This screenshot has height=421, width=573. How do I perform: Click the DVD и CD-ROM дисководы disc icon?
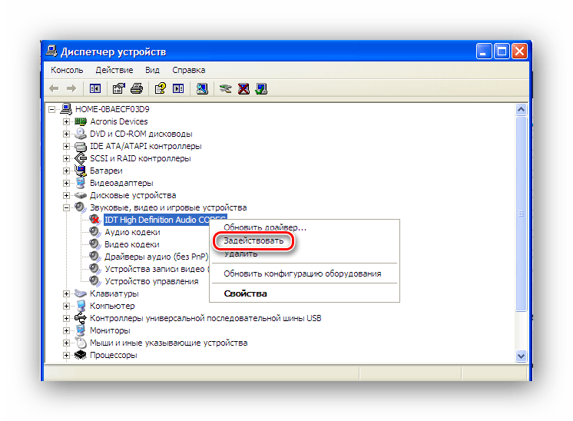click(81, 134)
